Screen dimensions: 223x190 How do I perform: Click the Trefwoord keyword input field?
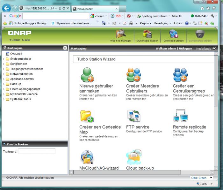[37, 151]
